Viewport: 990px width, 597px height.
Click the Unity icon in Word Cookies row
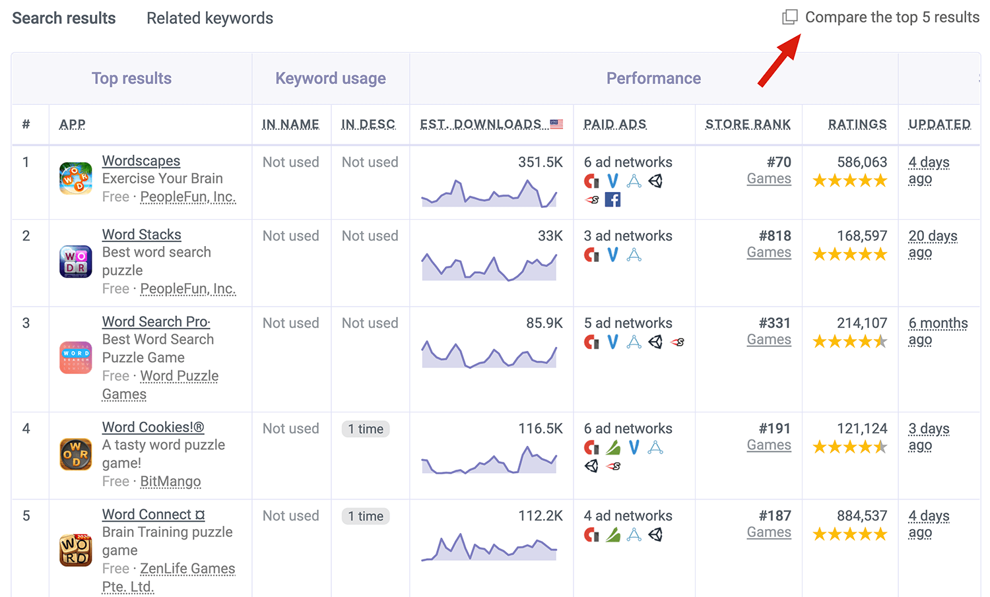tap(591, 466)
